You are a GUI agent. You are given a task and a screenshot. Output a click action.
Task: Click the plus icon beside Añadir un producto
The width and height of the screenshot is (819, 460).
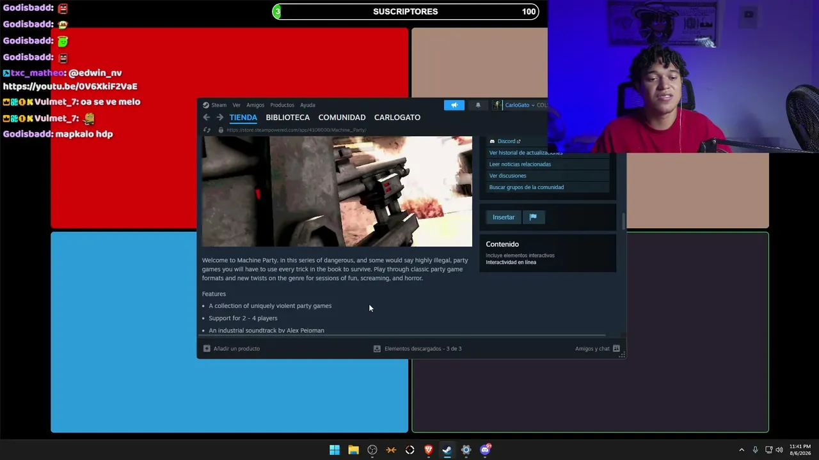coord(207,349)
